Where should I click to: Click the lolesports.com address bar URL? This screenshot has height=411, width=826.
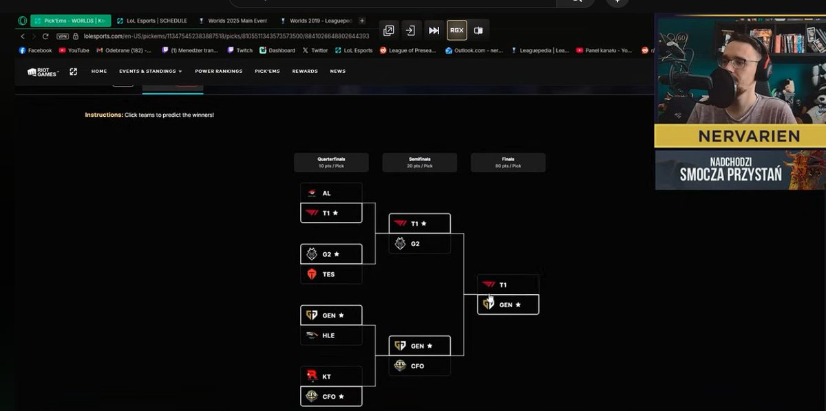226,36
